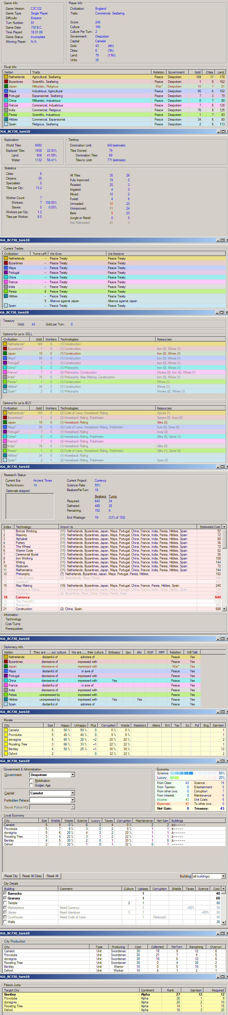Screen dimensions: 228x1015
Task: Click India color icon in Rival Info table
Action: 6,110
